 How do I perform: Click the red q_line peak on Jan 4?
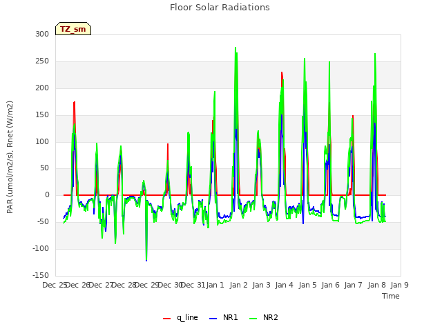[282, 72]
